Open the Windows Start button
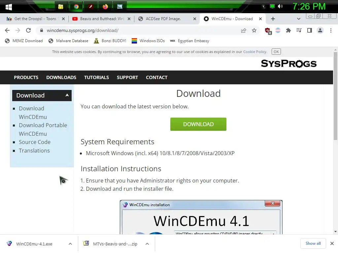The height and width of the screenshot is (253, 338). (9, 7)
